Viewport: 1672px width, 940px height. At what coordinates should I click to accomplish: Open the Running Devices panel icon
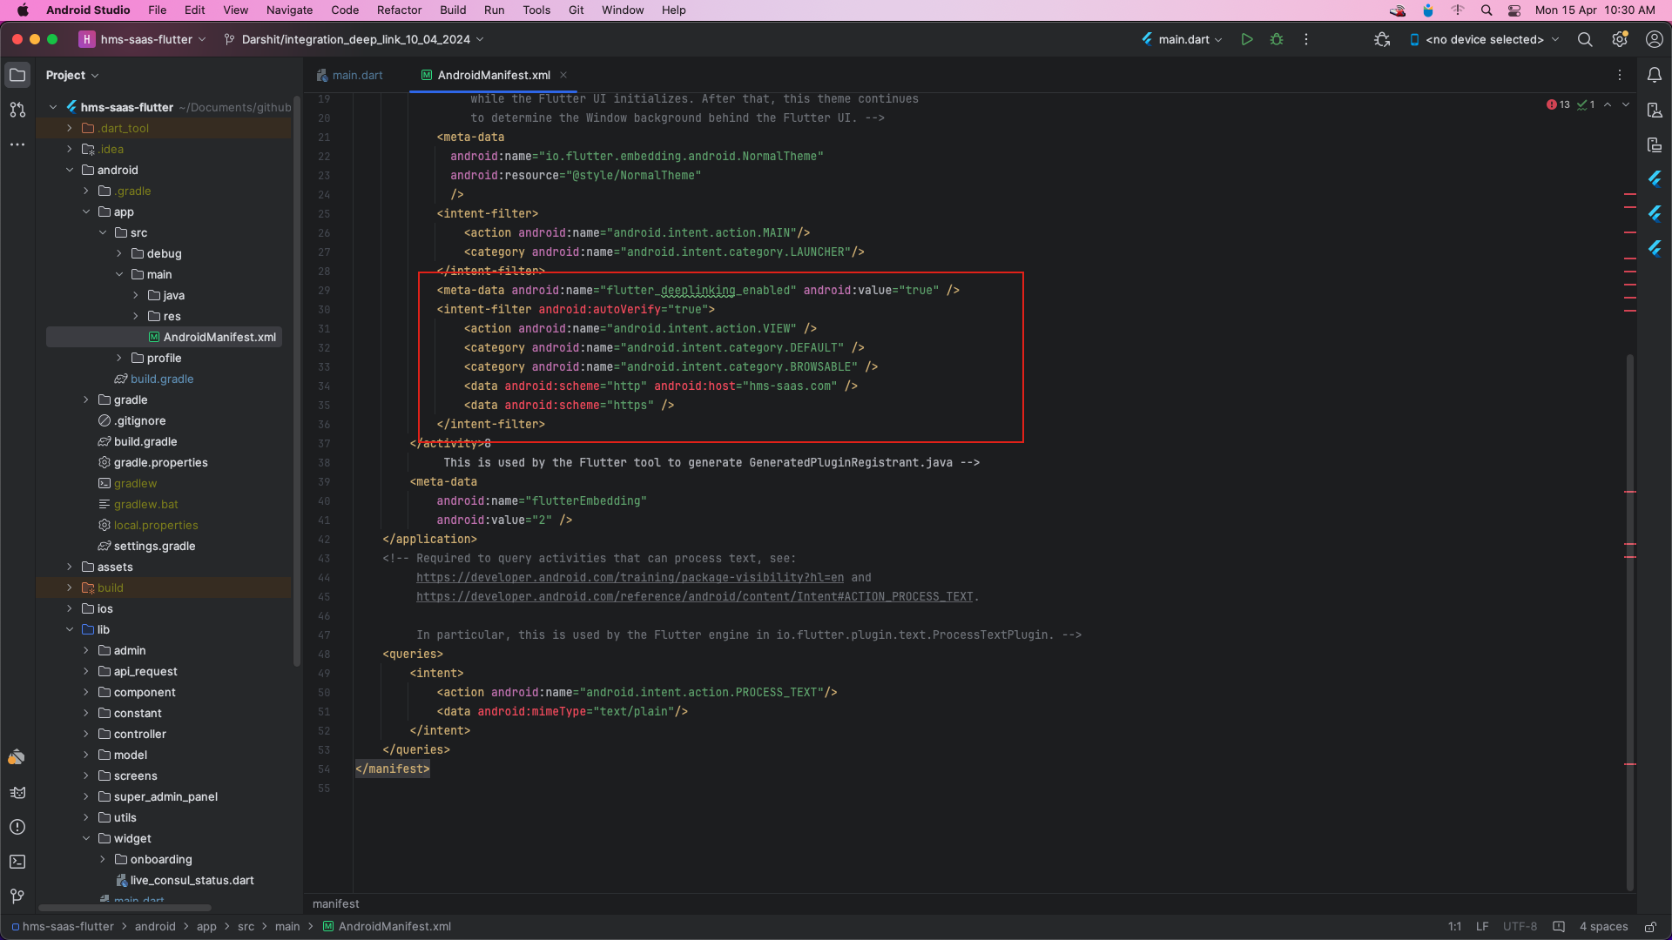(x=1654, y=144)
